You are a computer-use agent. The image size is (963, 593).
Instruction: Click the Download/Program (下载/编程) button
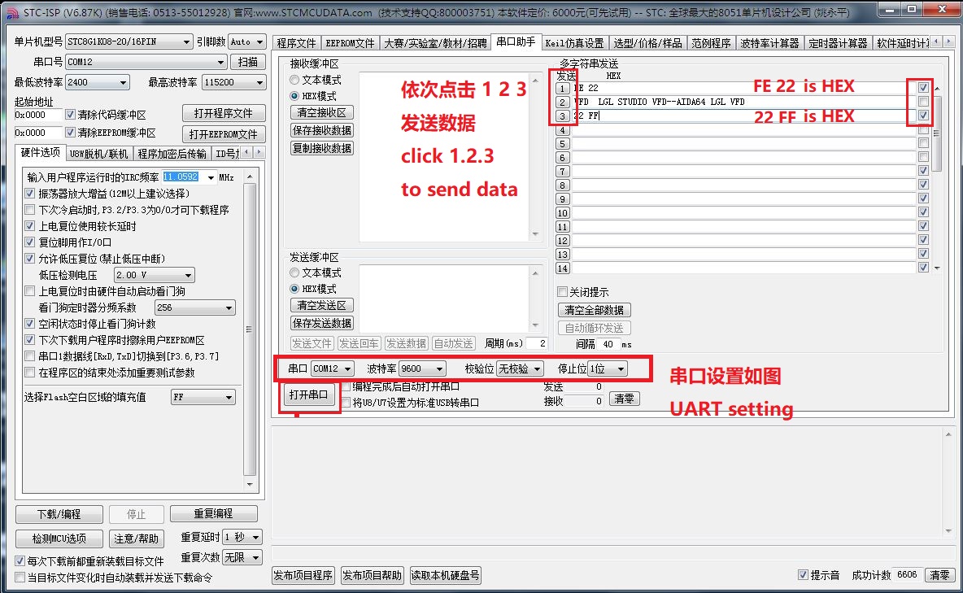click(59, 514)
